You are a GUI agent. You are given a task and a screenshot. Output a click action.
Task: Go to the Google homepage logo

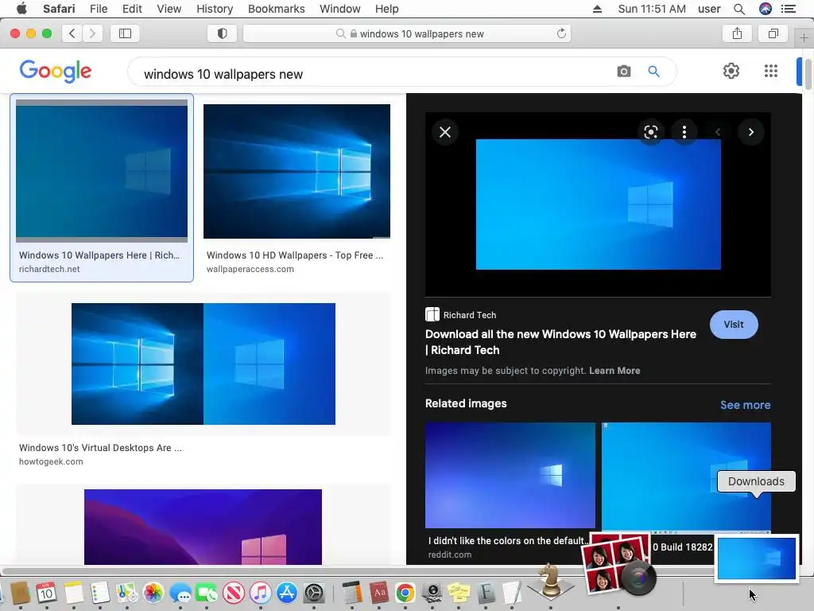pyautogui.click(x=56, y=71)
